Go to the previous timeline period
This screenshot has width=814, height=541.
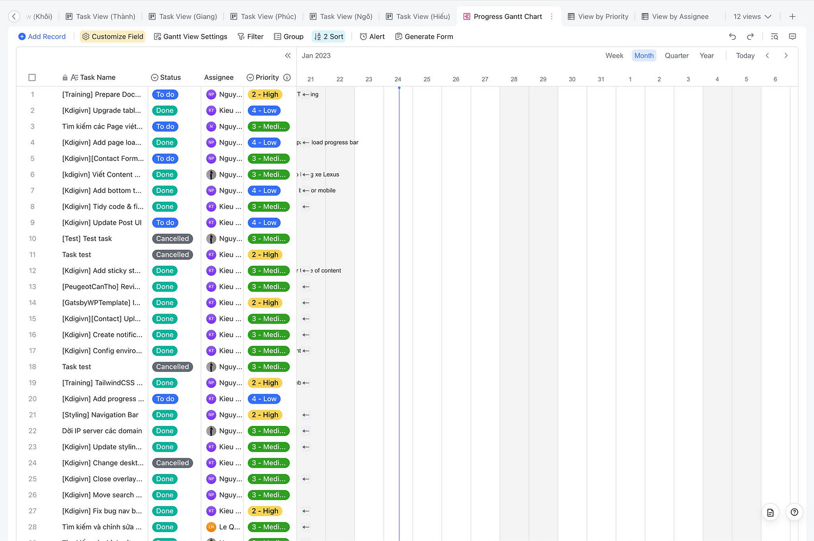point(768,55)
